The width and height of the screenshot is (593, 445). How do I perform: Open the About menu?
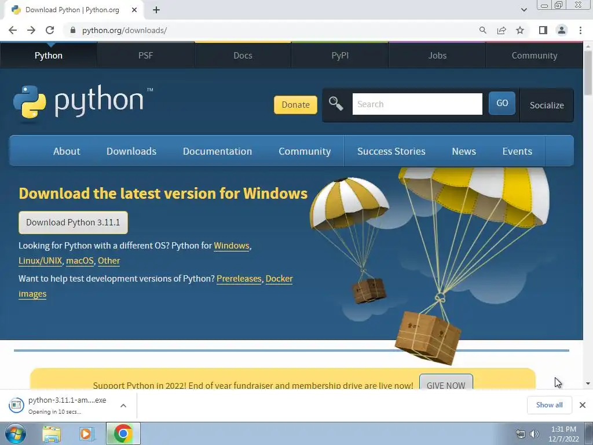pos(67,151)
